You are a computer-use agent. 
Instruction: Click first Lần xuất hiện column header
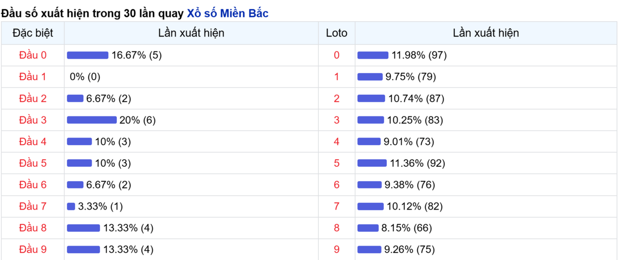pyautogui.click(x=191, y=33)
